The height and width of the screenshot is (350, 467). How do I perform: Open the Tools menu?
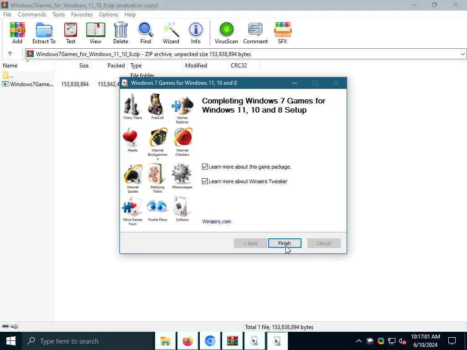point(58,14)
